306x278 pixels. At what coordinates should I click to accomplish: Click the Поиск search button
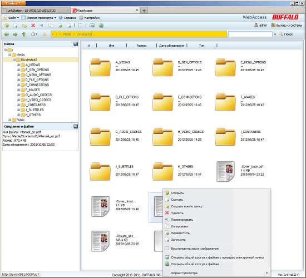coord(286,34)
